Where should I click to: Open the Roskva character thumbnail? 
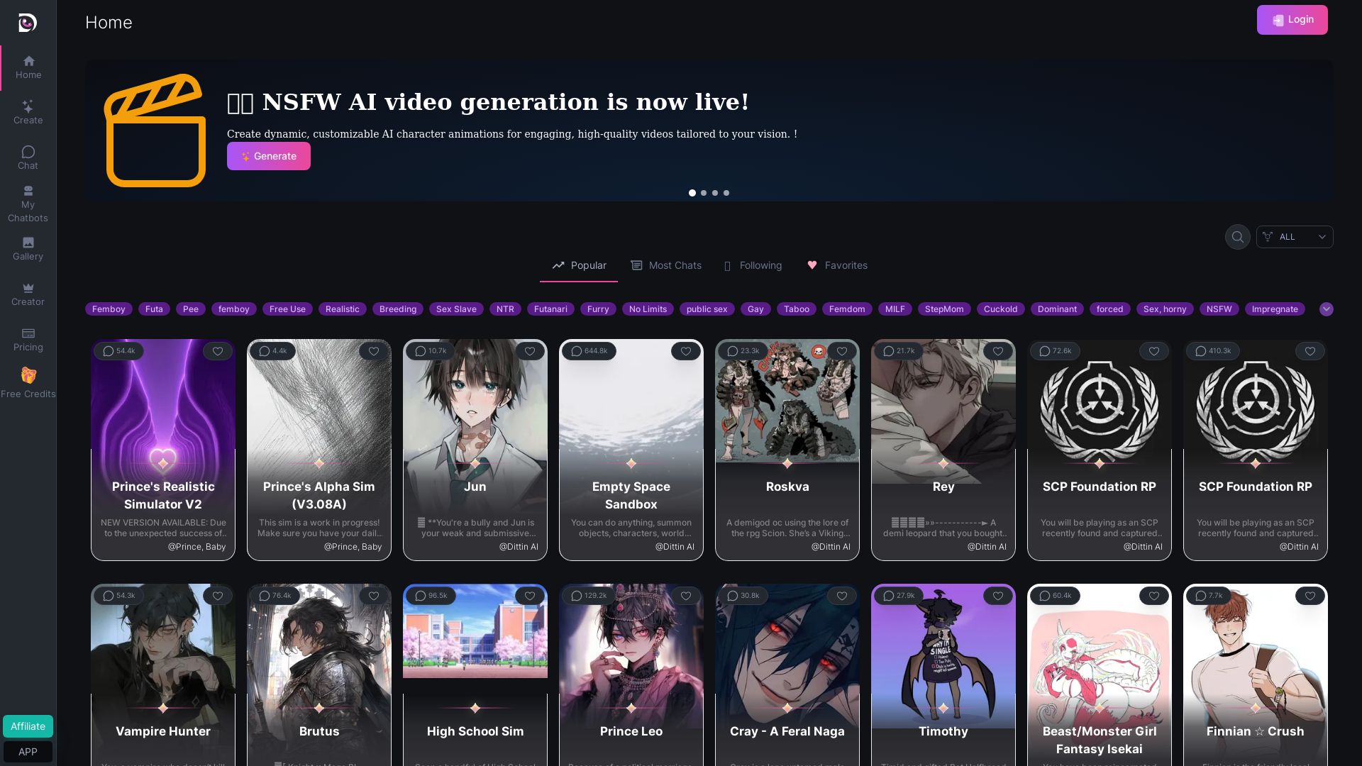pos(787,401)
